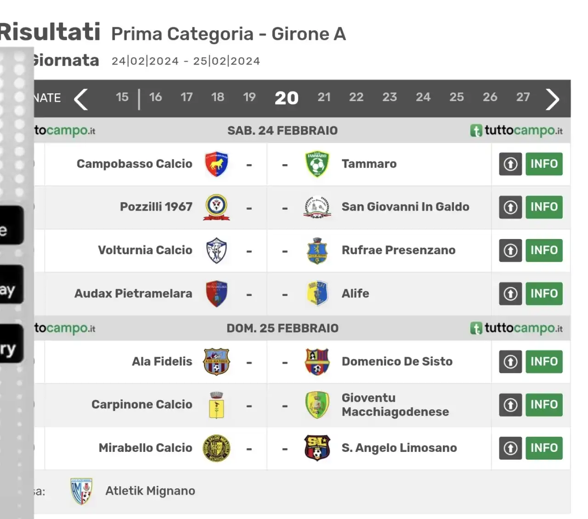The width and height of the screenshot is (588, 519).
Task: Select matchday 19 in the bar
Action: (x=249, y=97)
